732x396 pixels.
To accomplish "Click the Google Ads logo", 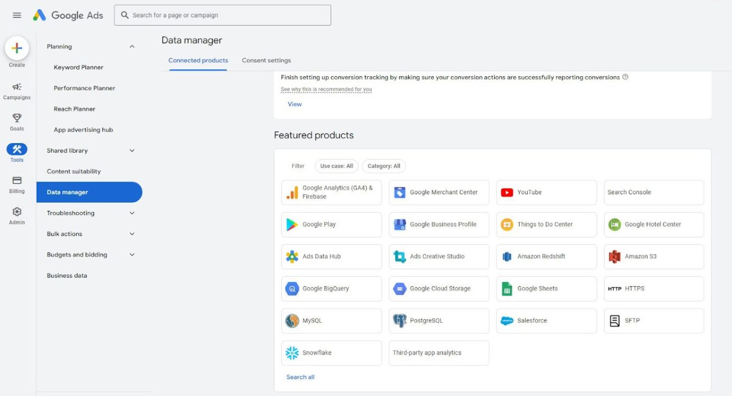I will click(68, 15).
